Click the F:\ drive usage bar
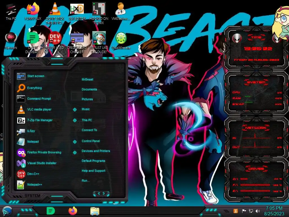The height and width of the screenshot is (217, 289). click(x=255, y=185)
